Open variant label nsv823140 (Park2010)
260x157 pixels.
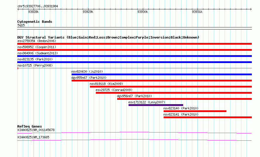pyautogui.click(x=181, y=108)
